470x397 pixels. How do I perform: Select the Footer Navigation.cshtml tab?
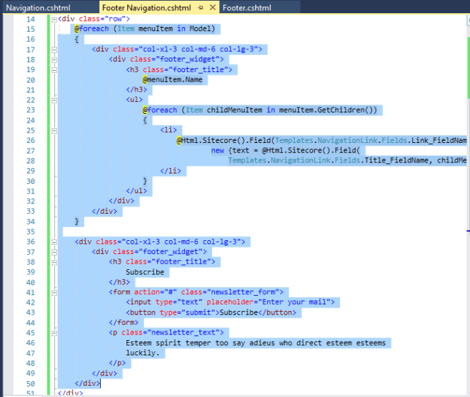[146, 8]
